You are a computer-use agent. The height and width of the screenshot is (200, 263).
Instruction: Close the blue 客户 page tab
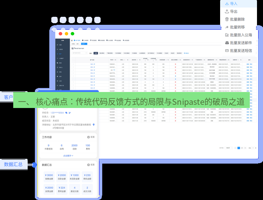[x=86, y=44]
